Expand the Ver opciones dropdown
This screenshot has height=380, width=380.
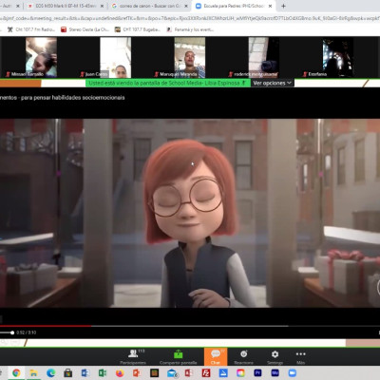(x=272, y=83)
